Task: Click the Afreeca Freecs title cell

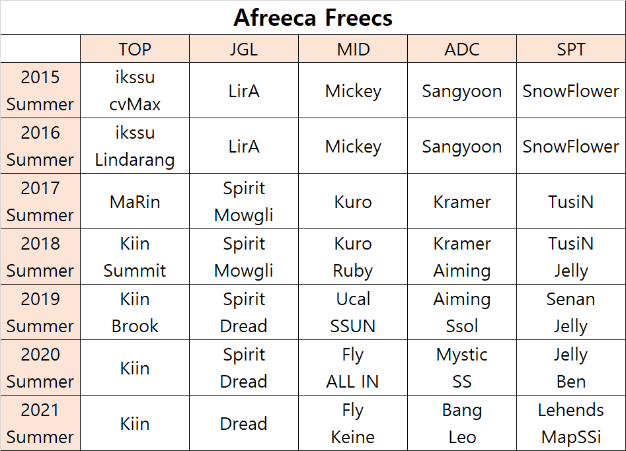Action: click(313, 18)
